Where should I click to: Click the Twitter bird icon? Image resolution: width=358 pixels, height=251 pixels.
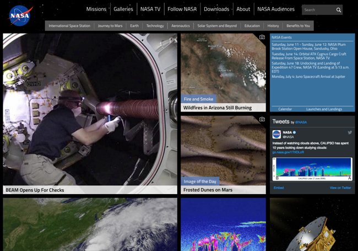350,132
